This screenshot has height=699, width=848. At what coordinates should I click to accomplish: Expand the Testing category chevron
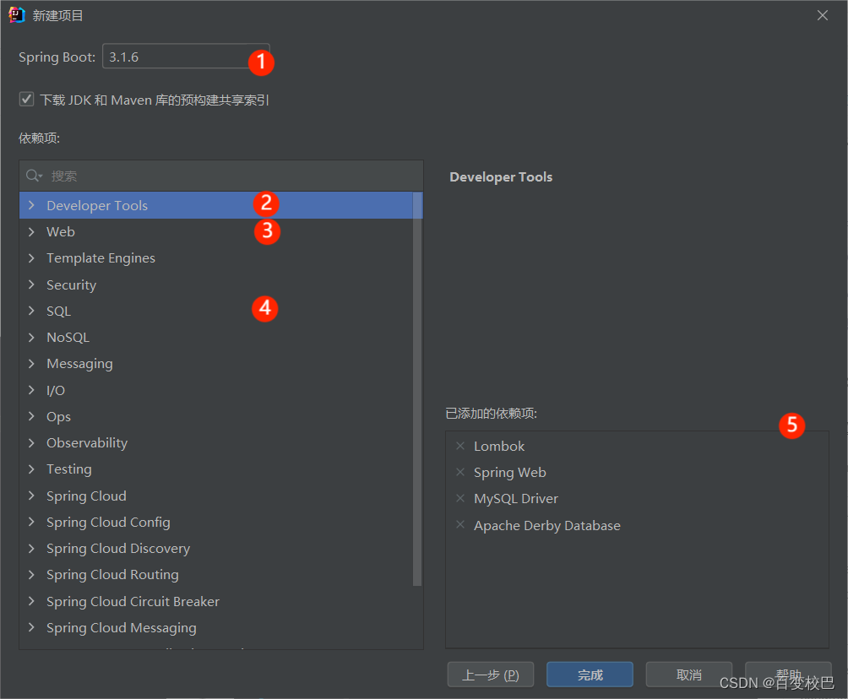pos(31,469)
